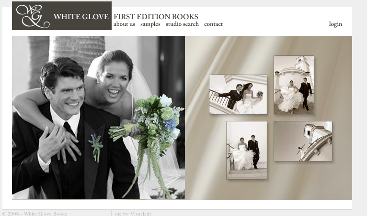The height and width of the screenshot is (216, 367).
Task: Navigate to the contact page
Action: (214, 24)
